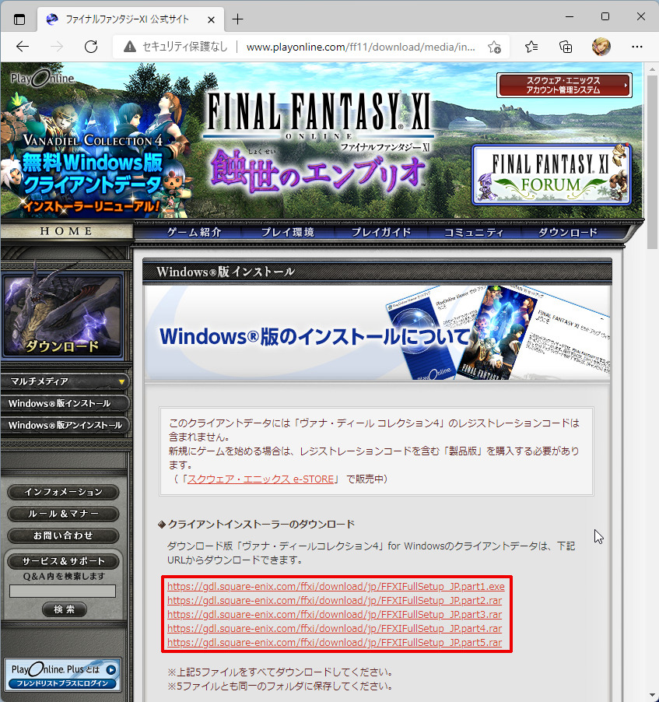
Task: Download FFXIFullSetup_JP.part1.exe link
Action: click(336, 587)
